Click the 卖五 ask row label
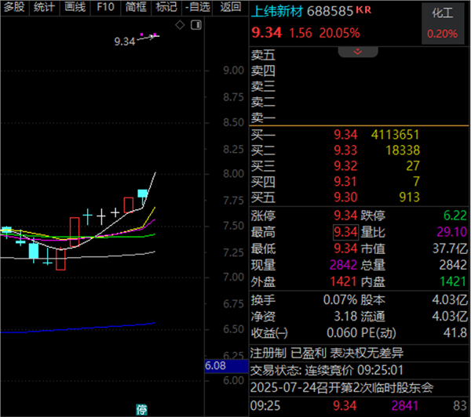The width and height of the screenshot is (471, 417). 263,56
